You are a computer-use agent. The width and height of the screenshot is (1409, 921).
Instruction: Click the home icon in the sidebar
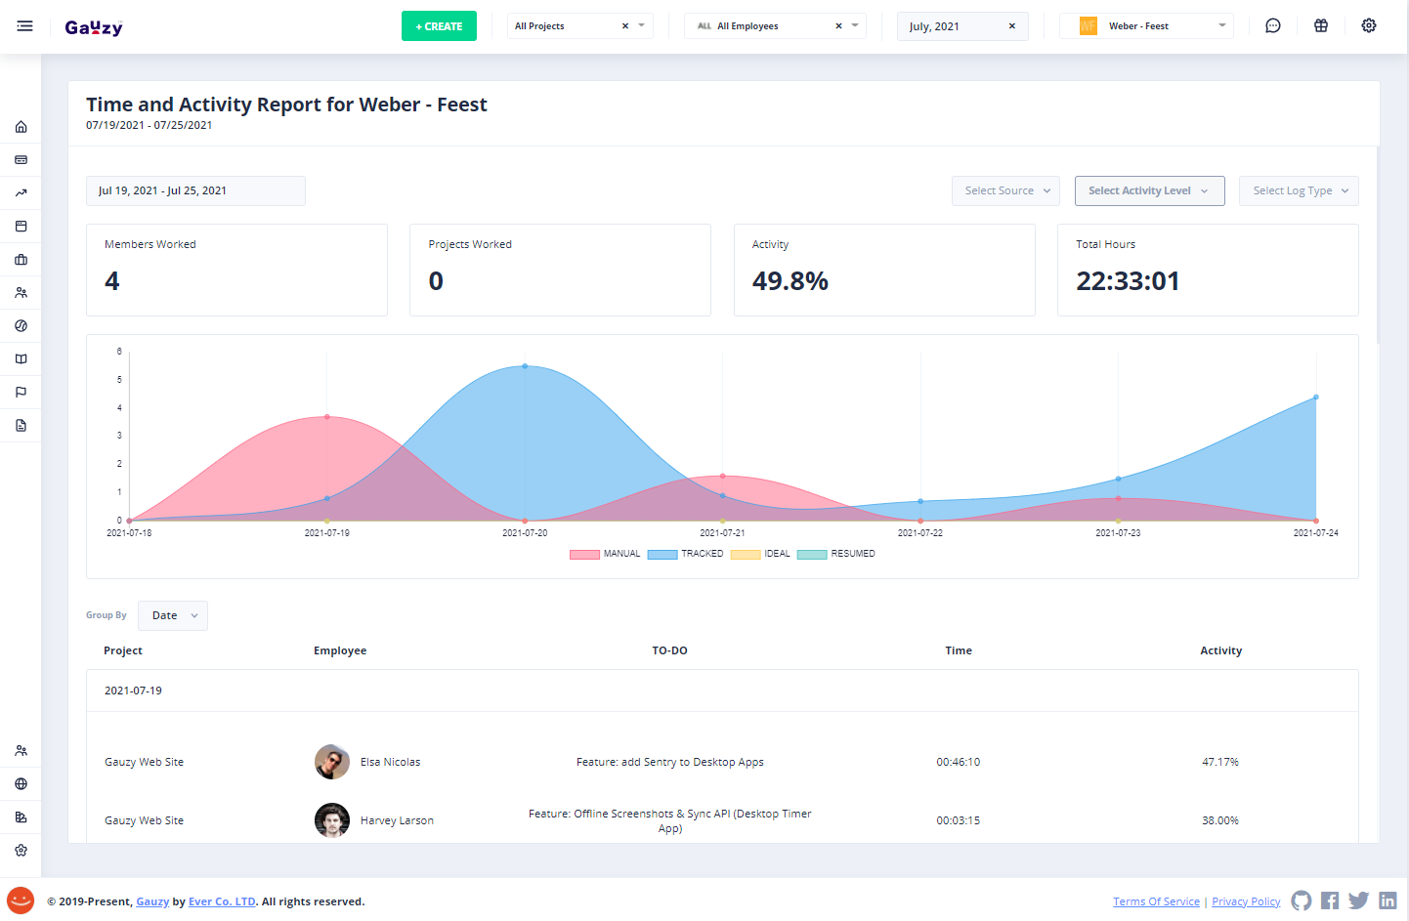pyautogui.click(x=21, y=127)
